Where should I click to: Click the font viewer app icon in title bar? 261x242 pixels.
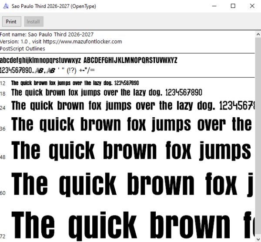pos(6,6)
